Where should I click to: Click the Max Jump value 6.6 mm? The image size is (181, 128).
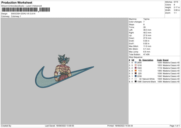click(147, 52)
